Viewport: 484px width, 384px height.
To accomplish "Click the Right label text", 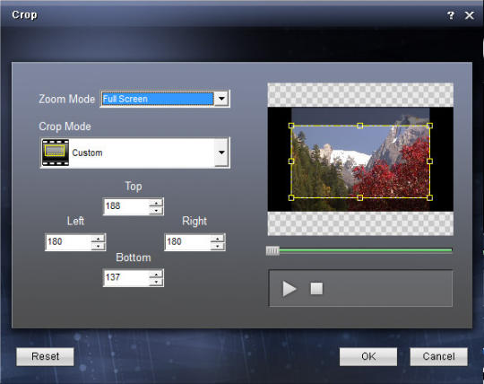I will (194, 222).
